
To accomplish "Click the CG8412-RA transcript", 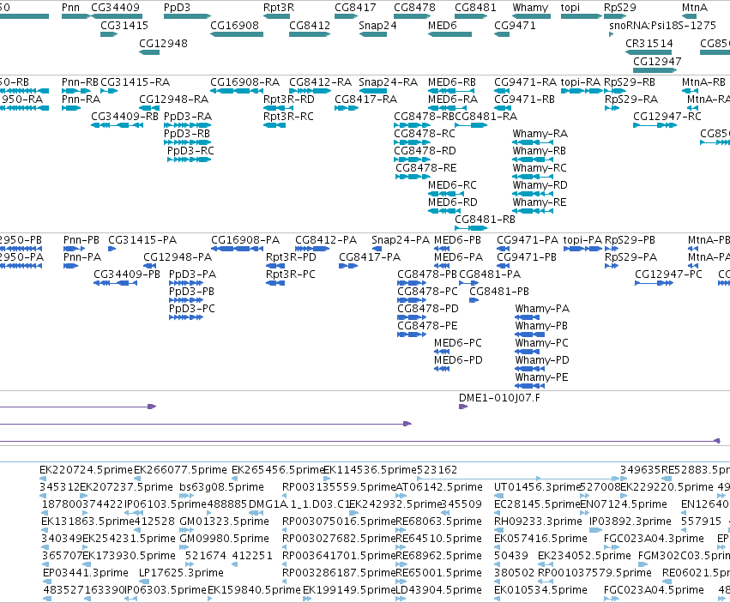I will tap(310, 91).
